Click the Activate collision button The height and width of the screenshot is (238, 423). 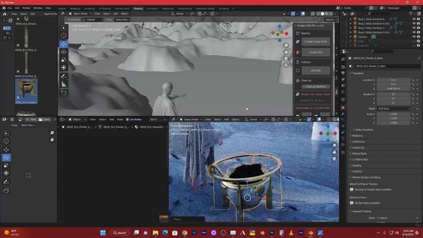click(x=316, y=71)
